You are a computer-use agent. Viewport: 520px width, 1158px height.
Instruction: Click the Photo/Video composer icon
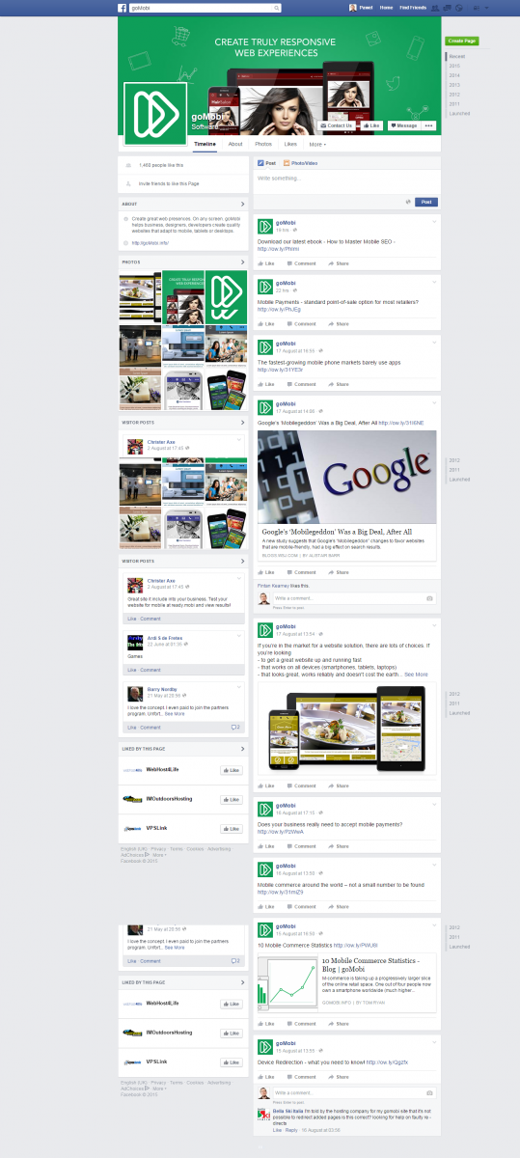point(287,163)
